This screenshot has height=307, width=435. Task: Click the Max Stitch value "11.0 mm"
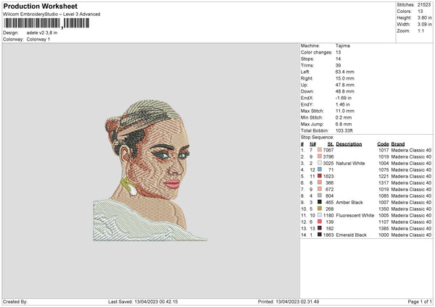[x=345, y=111]
